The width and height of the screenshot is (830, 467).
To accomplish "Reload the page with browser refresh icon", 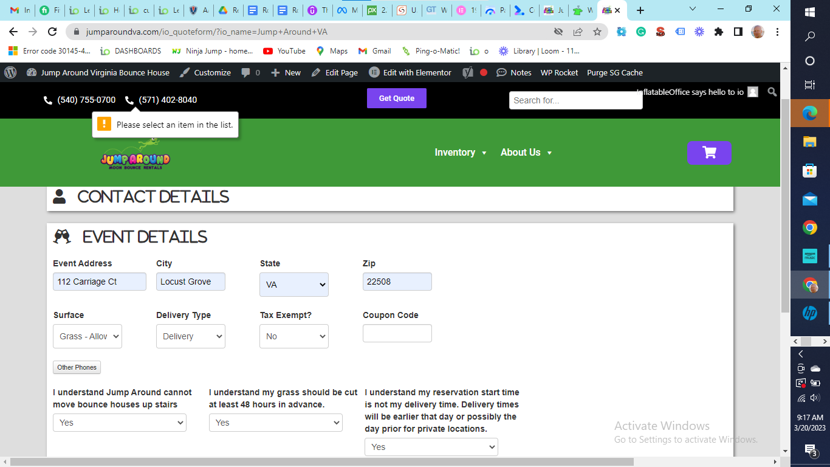I will (52, 32).
